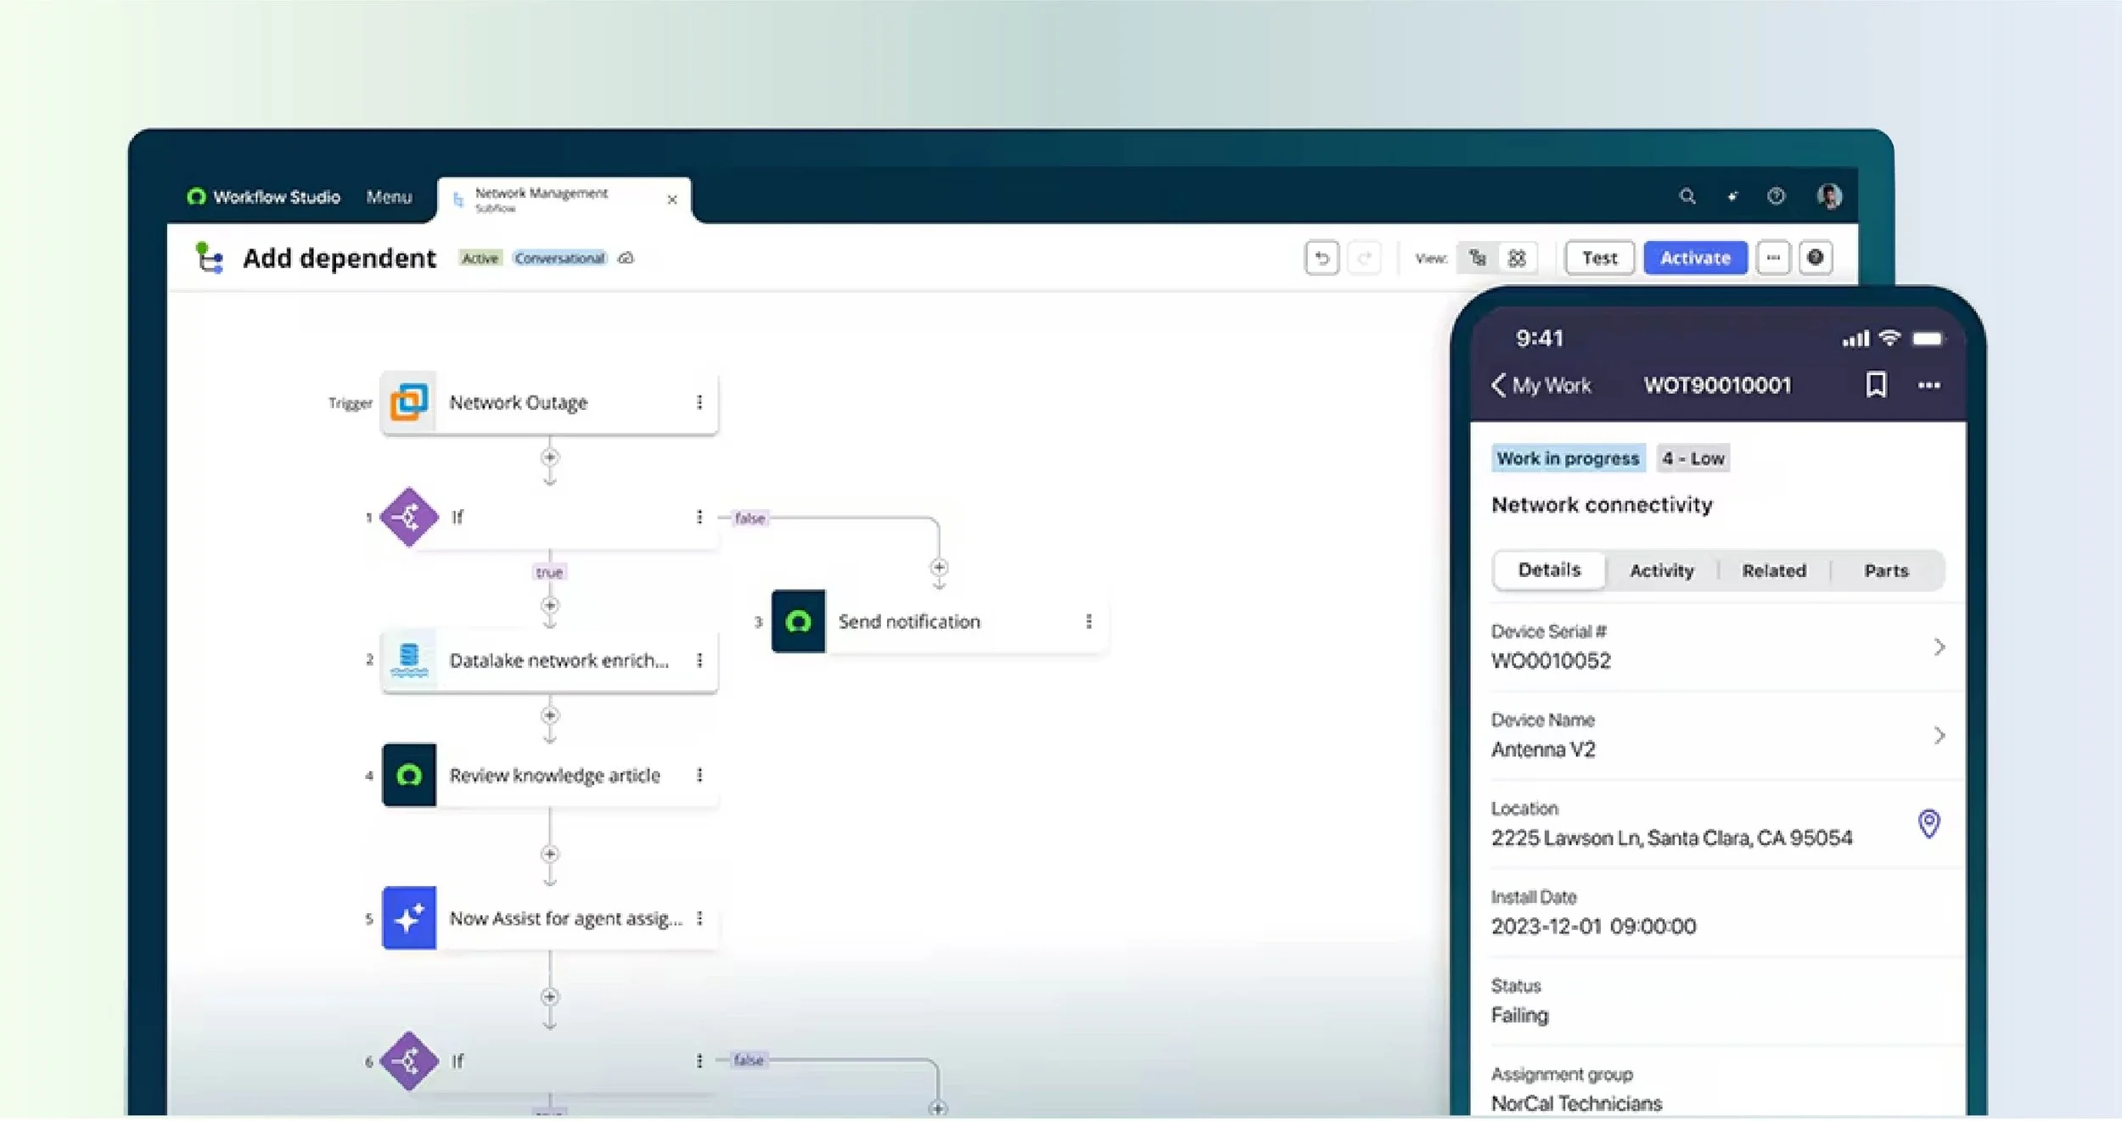Tap the location pin icon
The height and width of the screenshot is (1121, 2122).
tap(1928, 823)
